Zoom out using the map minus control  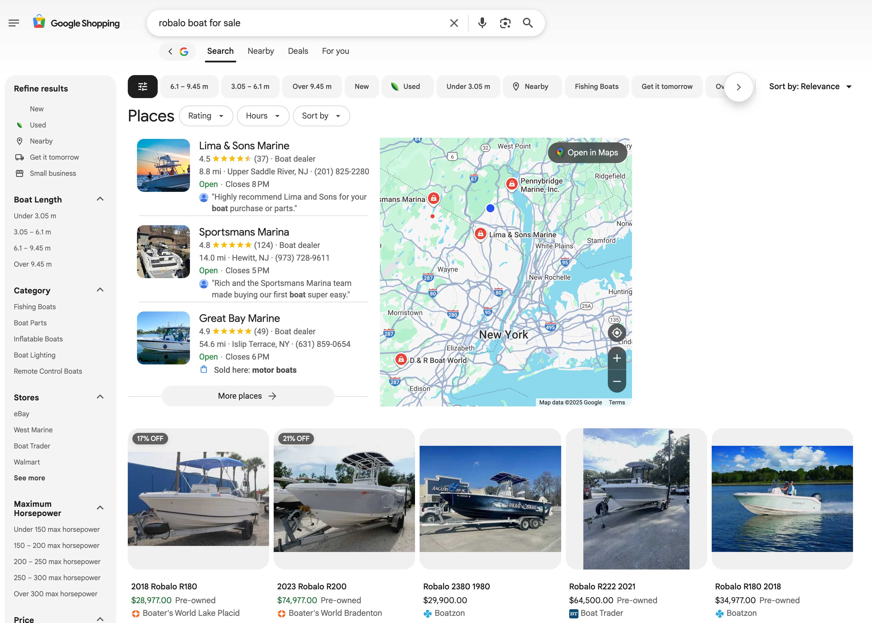pos(617,381)
